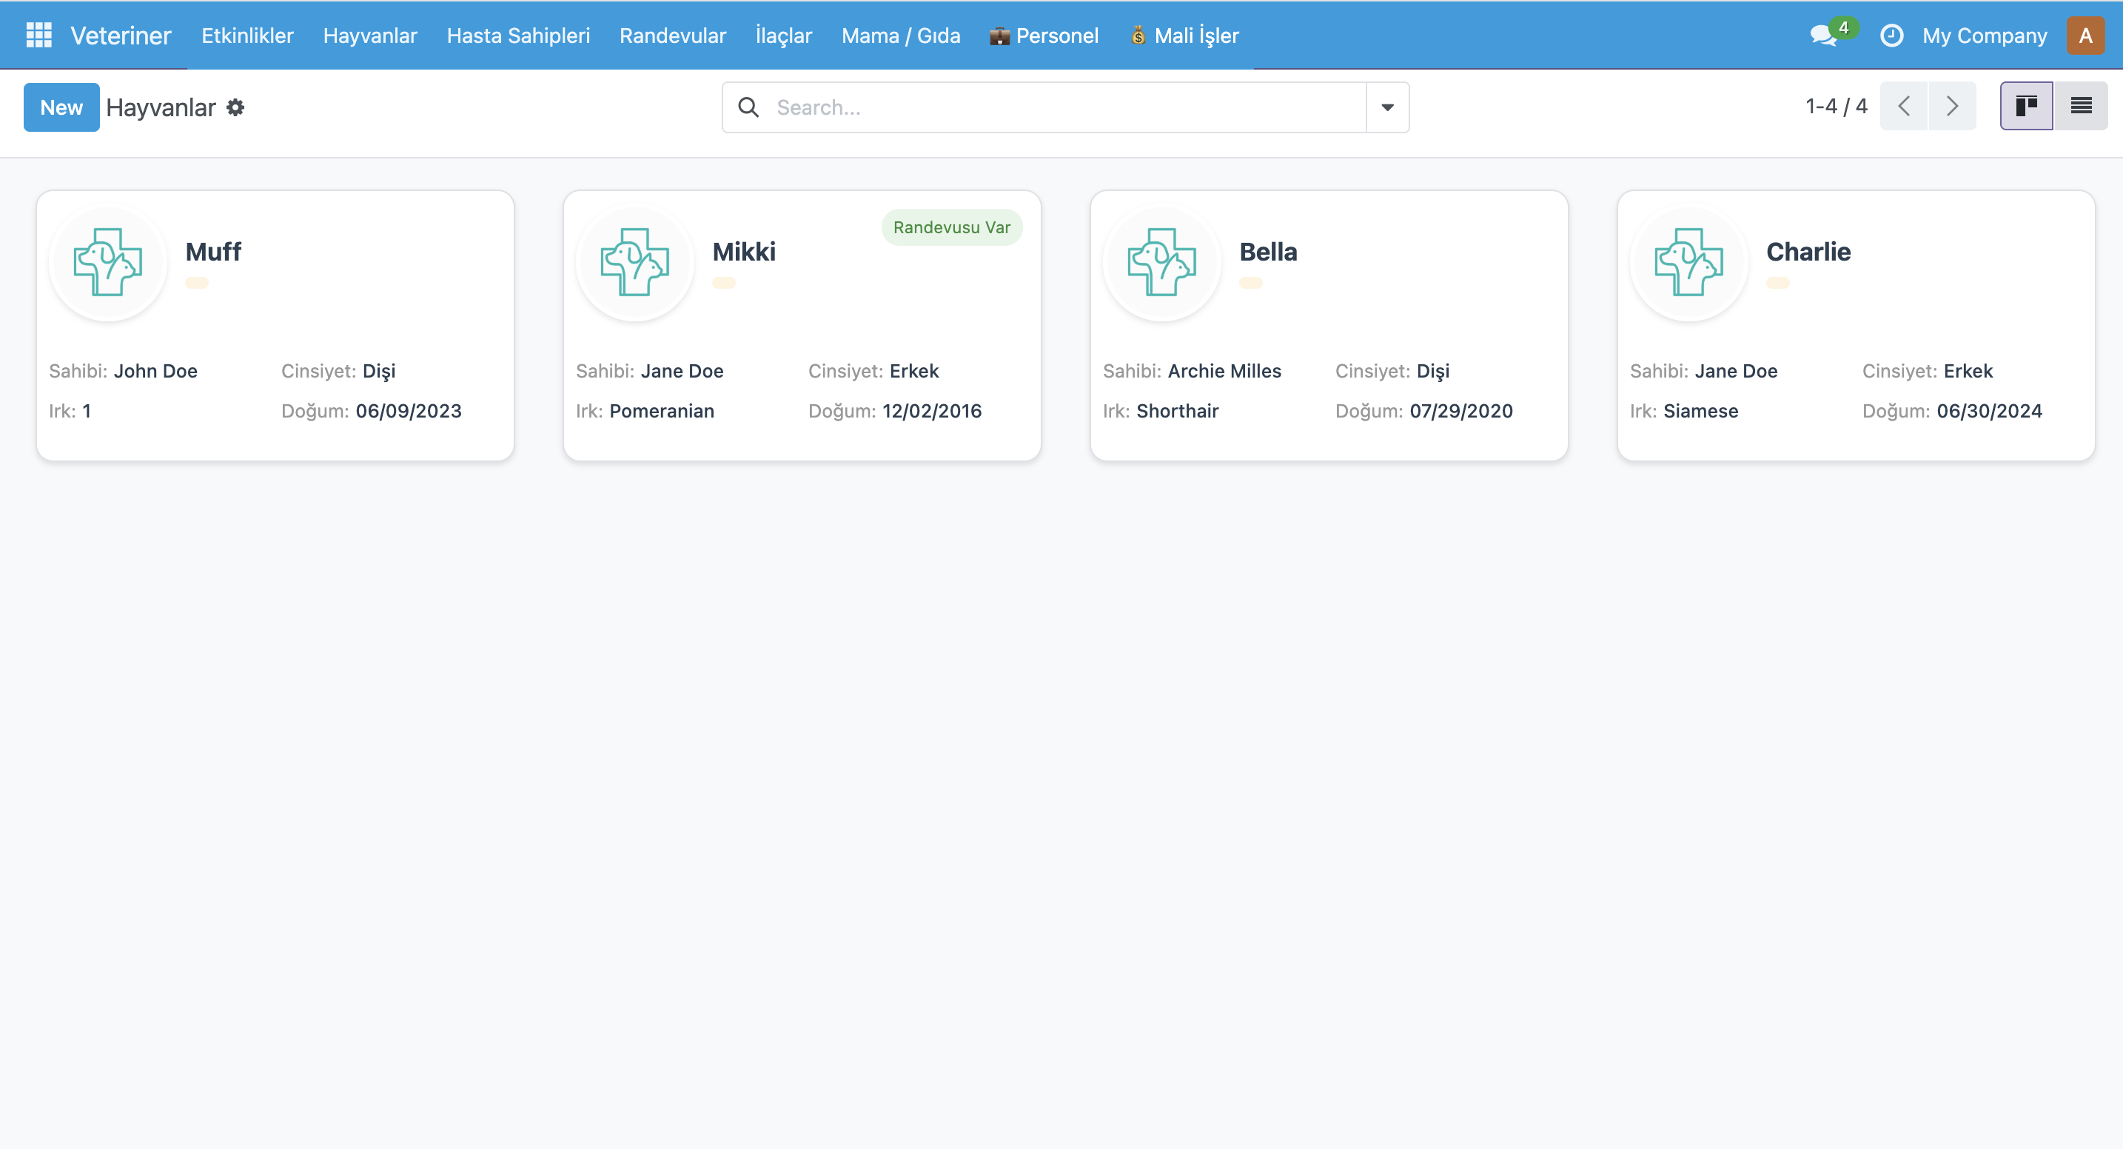2123x1149 pixels.
Task: Toggle priority indicator on Bella's card
Action: point(1251,282)
